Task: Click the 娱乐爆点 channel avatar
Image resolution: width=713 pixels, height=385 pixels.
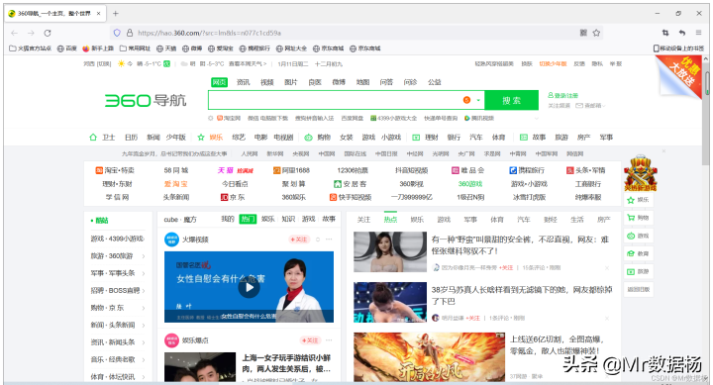Action: (172, 340)
